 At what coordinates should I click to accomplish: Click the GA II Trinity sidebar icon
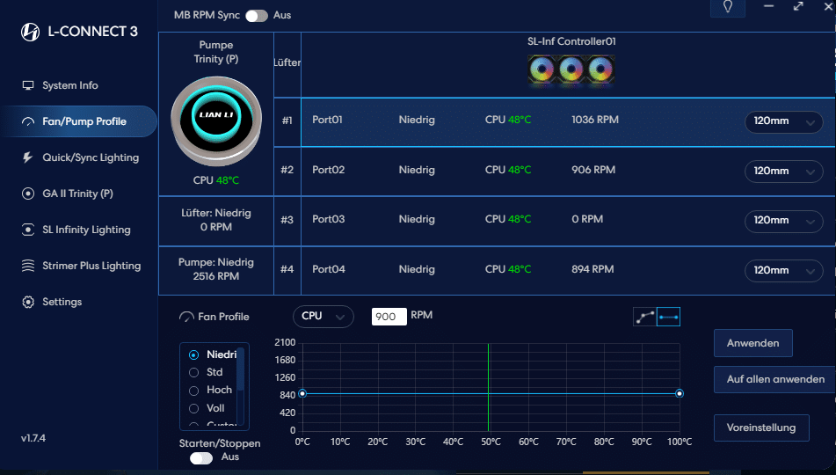pyautogui.click(x=28, y=194)
